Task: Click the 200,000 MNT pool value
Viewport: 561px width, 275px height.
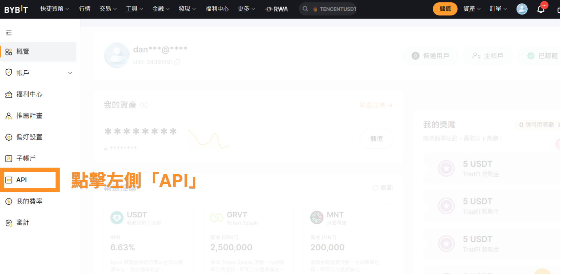Action: 328,248
